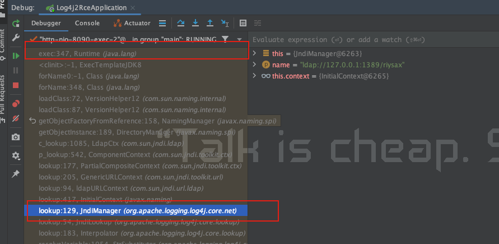Select frame c_lookup:1085, LdapCtx
Screen dimensions: 499x244
coord(136,144)
